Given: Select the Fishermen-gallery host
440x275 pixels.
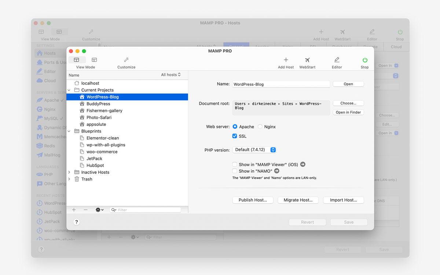Looking at the screenshot, I should (x=127, y=110).
